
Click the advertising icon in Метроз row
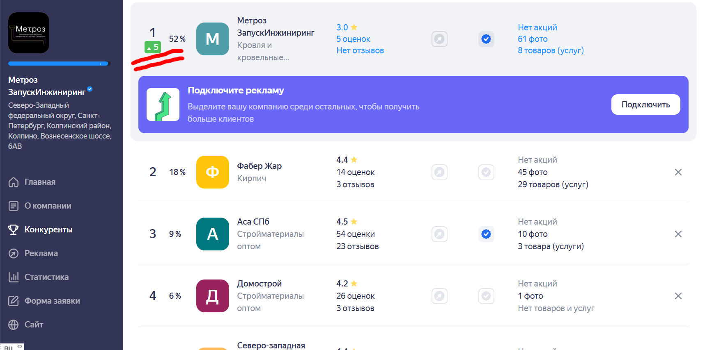(x=439, y=39)
